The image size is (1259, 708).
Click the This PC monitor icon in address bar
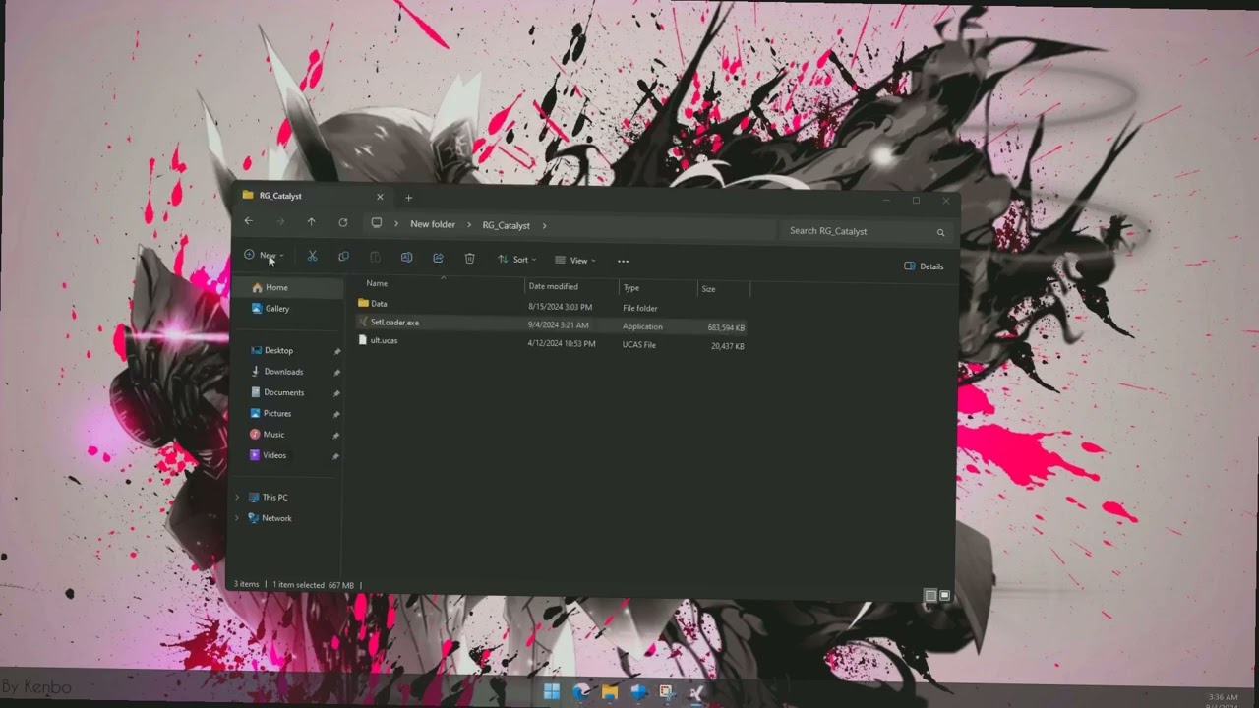(x=376, y=223)
